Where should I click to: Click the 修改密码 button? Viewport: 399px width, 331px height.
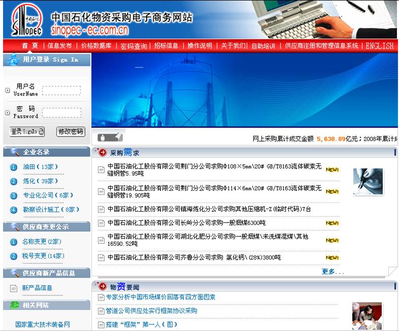point(71,131)
